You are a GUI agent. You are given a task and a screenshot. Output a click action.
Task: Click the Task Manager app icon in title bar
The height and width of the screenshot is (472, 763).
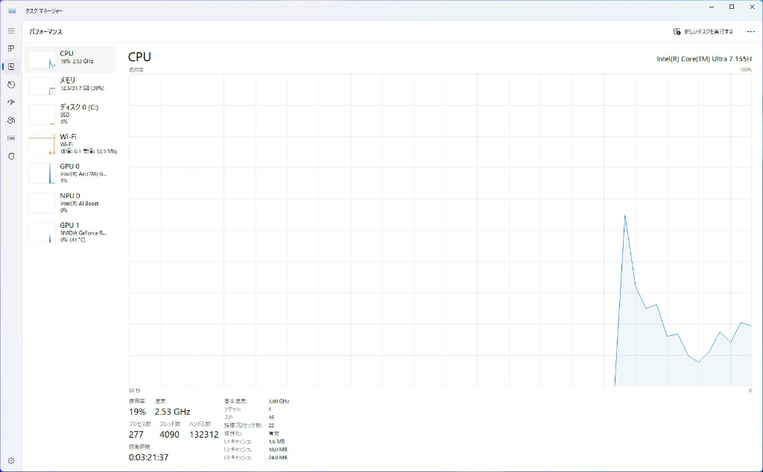click(12, 10)
